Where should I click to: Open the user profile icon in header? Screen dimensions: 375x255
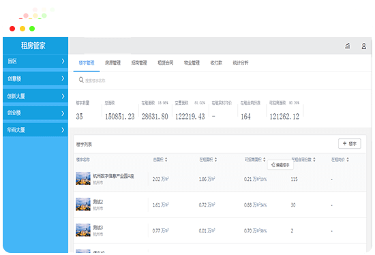[363, 46]
